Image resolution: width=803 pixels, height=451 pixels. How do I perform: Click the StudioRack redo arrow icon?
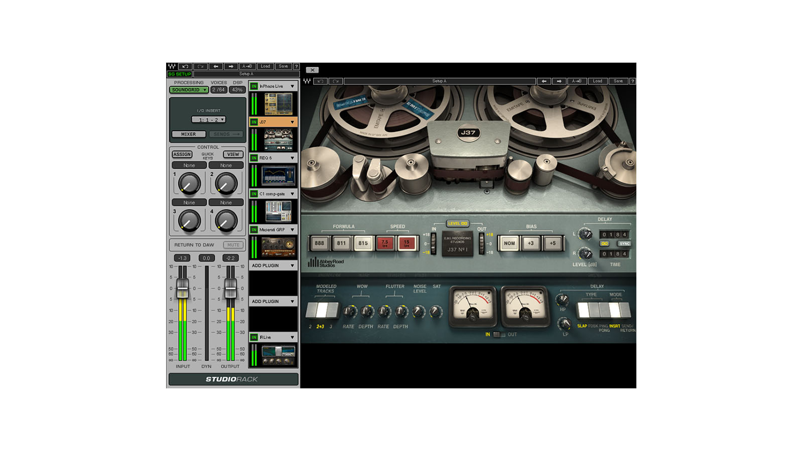200,66
